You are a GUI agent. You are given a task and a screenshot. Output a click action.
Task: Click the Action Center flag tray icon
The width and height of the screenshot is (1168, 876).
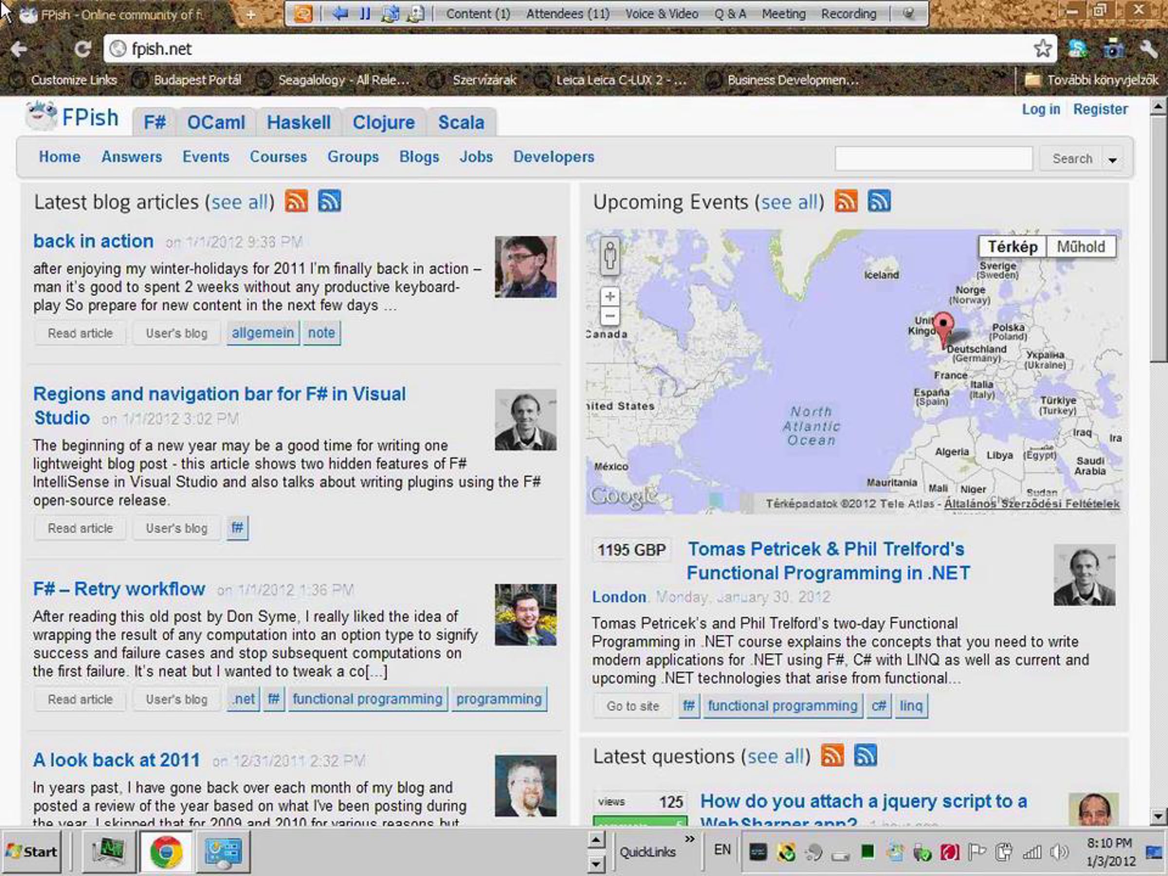point(977,852)
